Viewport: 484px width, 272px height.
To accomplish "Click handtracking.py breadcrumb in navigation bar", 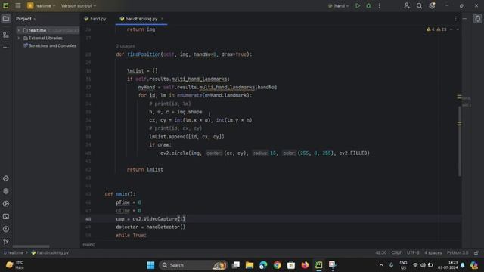I will point(50,253).
